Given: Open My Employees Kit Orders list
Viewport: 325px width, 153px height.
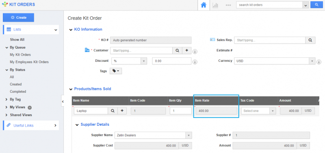Looking at the screenshot, I should tap(29, 62).
